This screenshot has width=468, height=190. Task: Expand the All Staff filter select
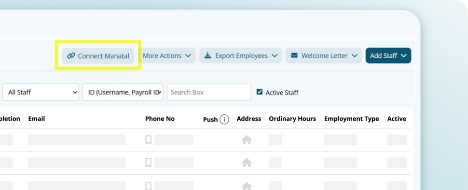[x=41, y=92]
